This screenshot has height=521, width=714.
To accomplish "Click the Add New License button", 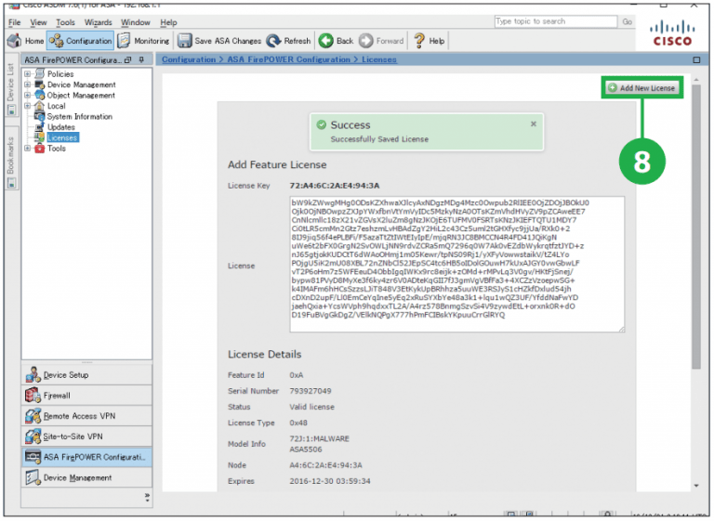I will 642,88.
